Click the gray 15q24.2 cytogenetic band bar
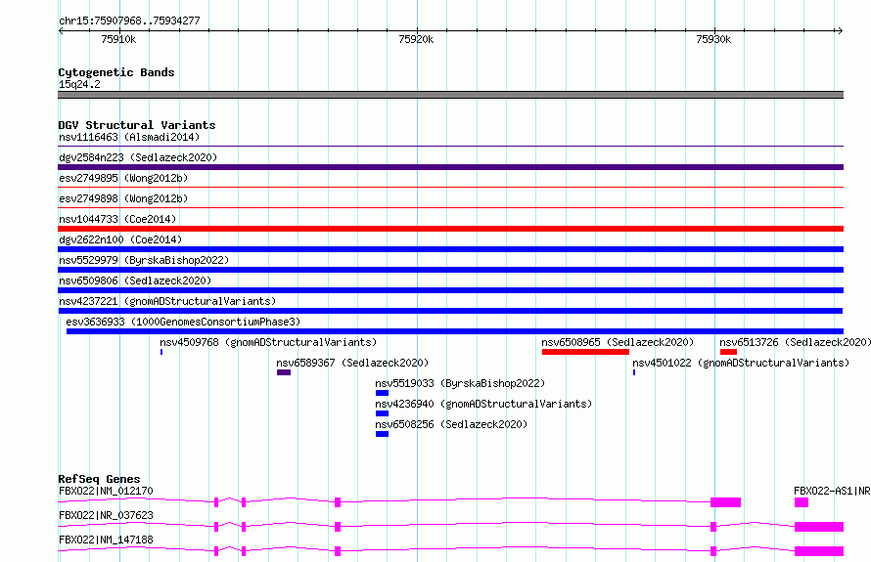The width and height of the screenshot is (871, 562). [x=450, y=95]
